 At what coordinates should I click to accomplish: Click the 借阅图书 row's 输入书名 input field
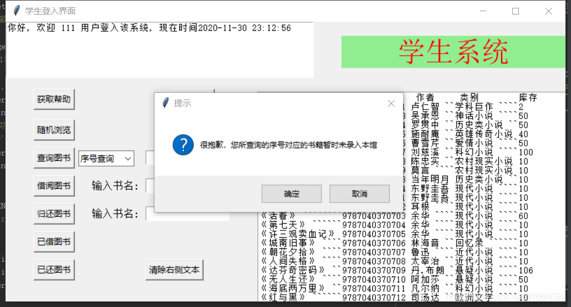click(150, 186)
